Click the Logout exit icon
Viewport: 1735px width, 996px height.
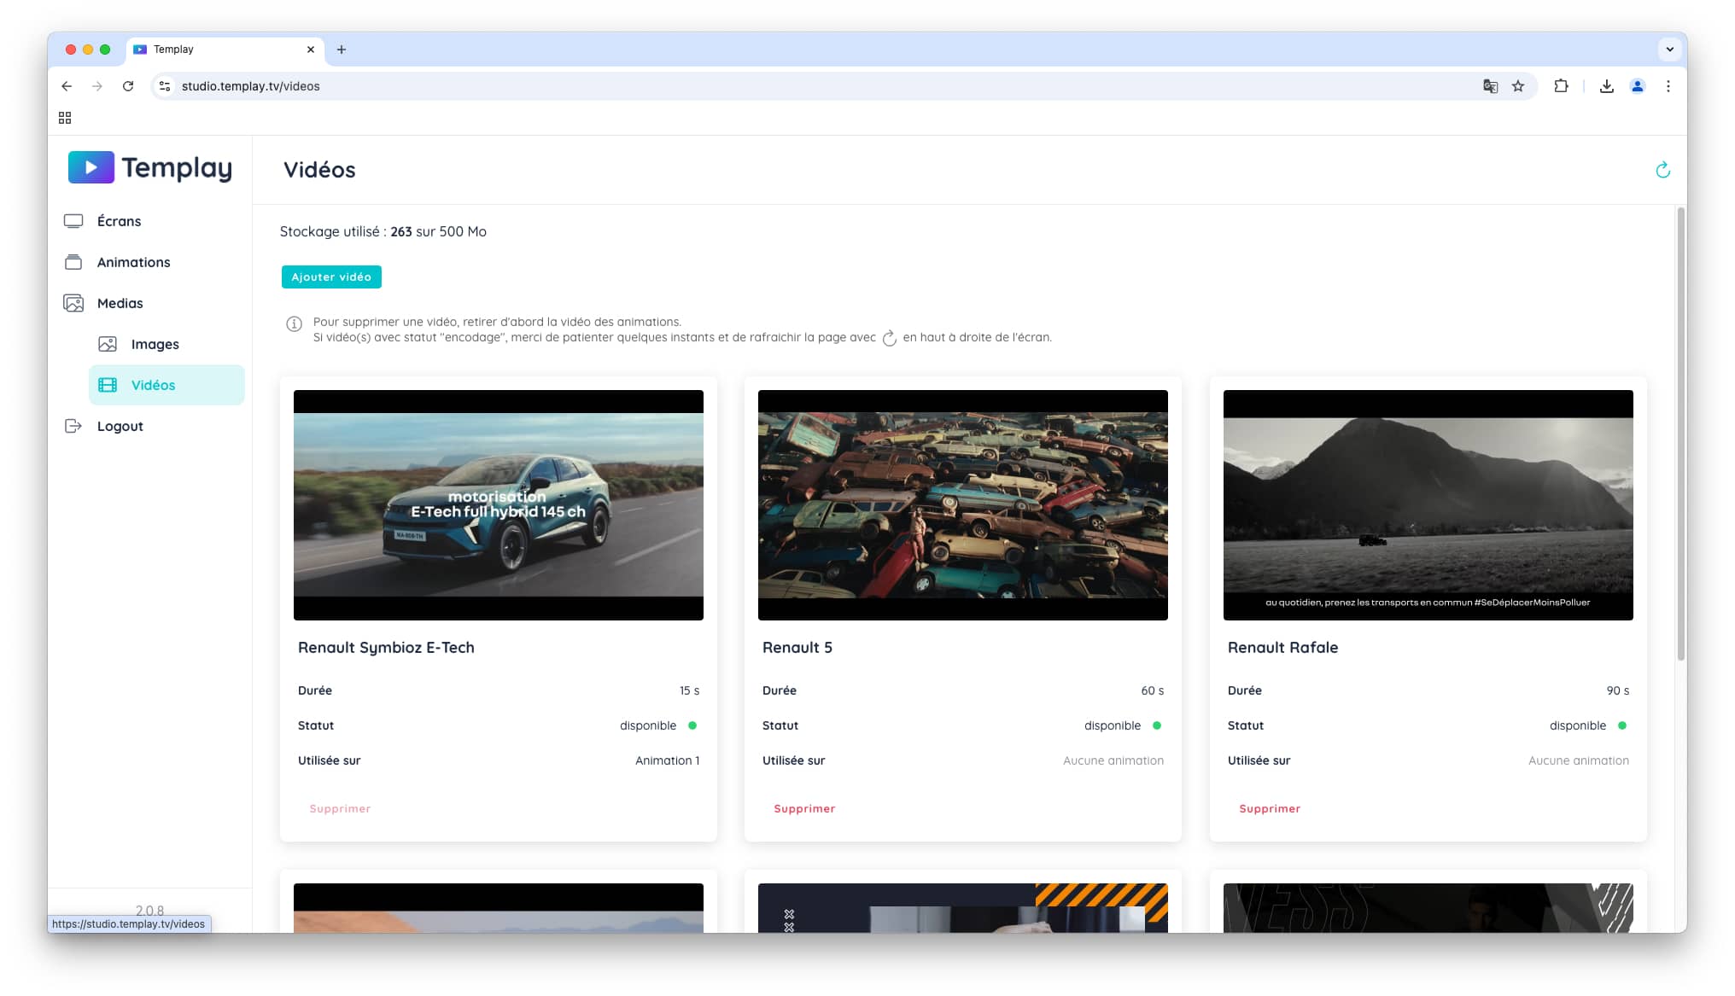point(73,426)
